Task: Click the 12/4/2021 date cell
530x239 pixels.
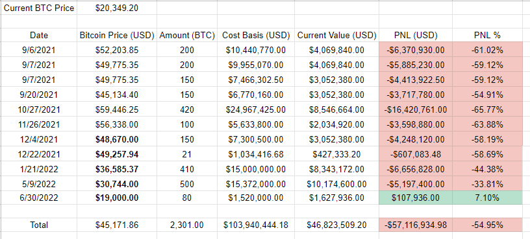Action: click(x=39, y=139)
